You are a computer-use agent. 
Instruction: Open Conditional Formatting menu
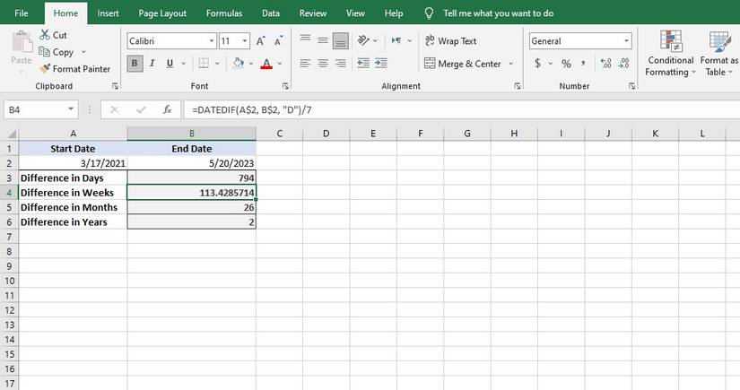tap(670, 54)
